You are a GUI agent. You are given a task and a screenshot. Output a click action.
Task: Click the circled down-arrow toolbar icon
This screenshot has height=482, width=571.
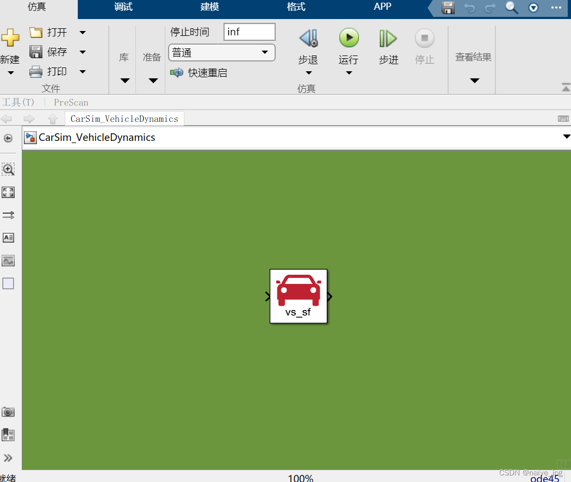pyautogui.click(x=533, y=8)
